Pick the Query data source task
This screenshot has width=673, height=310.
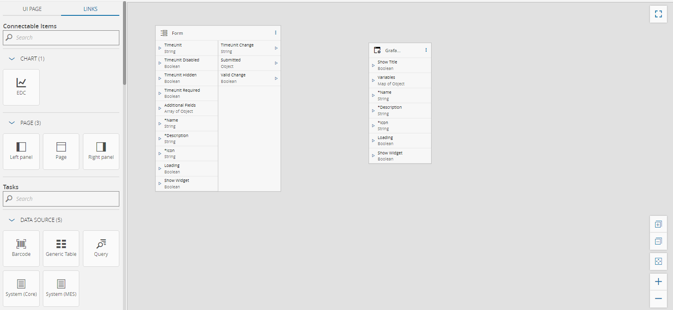101,248
